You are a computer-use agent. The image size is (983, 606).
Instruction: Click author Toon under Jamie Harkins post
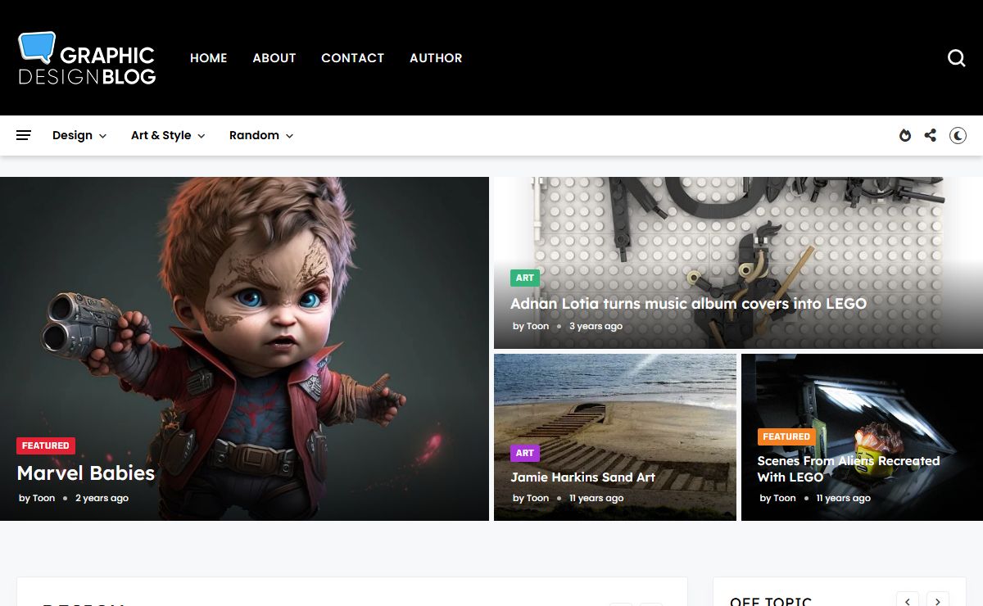click(x=538, y=498)
